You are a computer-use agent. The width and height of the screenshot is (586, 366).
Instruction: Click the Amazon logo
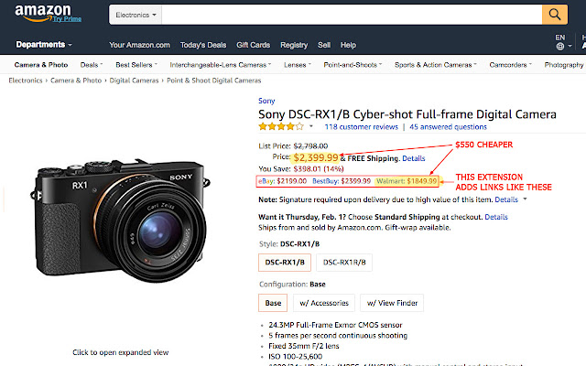[43, 12]
